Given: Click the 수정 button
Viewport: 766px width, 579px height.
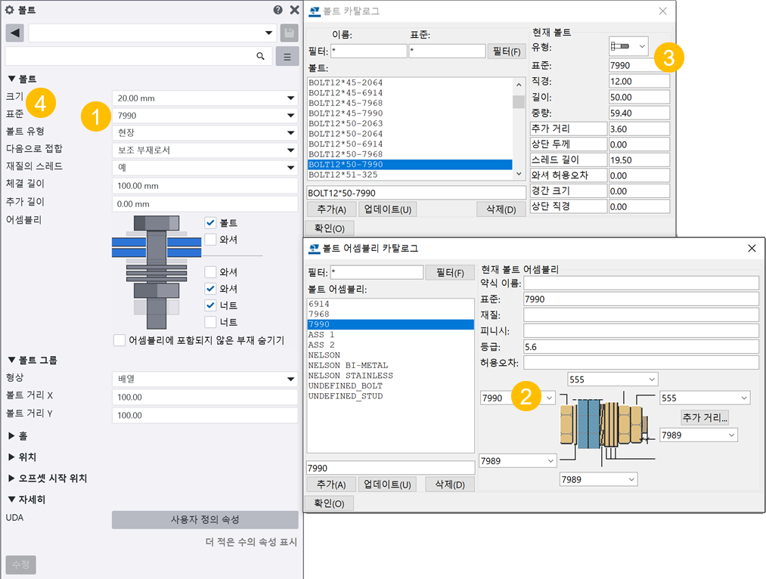Looking at the screenshot, I should [x=20, y=565].
